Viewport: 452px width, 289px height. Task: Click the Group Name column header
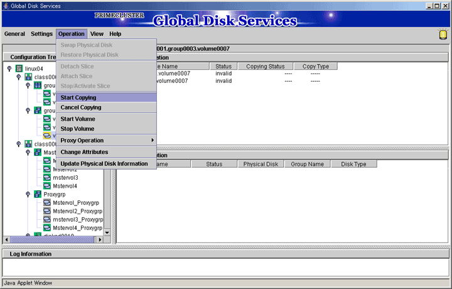pos(307,164)
